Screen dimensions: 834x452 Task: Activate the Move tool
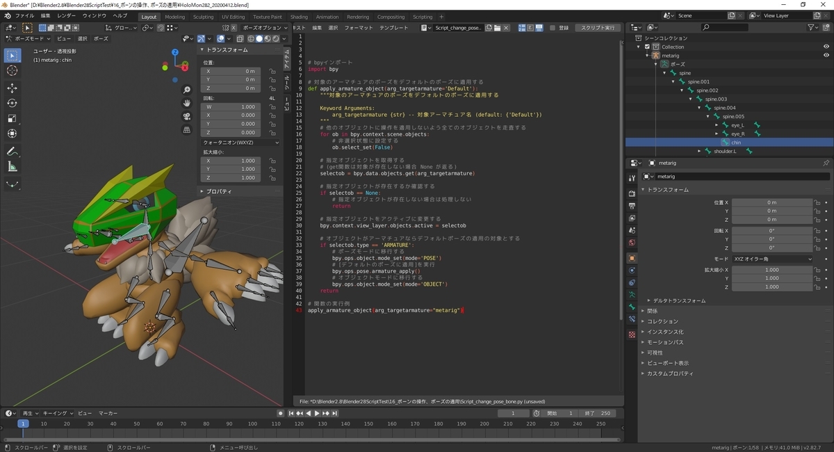[13, 88]
